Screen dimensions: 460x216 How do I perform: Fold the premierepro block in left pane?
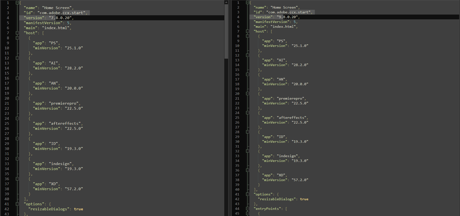pos(17,98)
